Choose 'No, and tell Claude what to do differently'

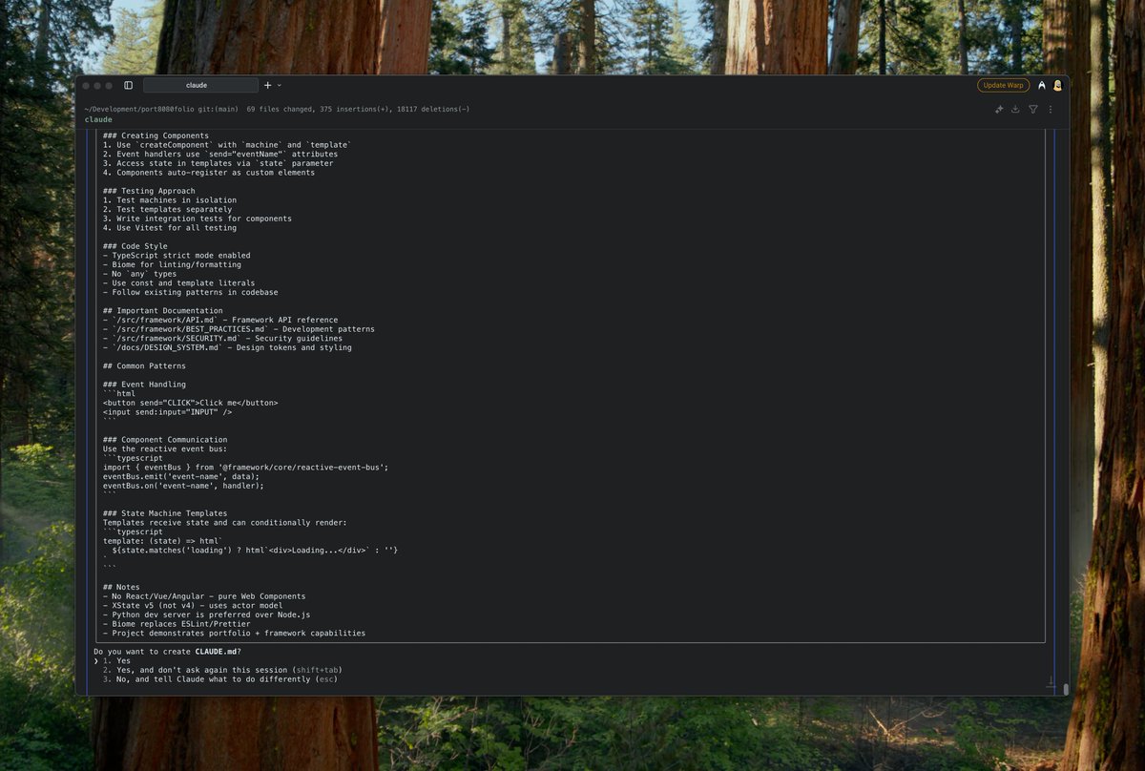[220, 679]
